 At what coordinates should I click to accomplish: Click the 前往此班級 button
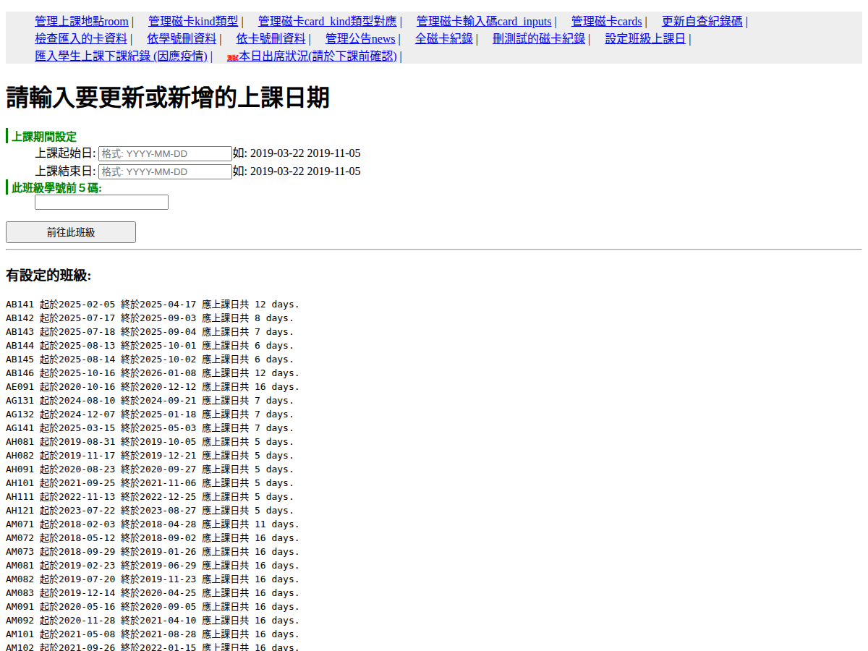(71, 232)
